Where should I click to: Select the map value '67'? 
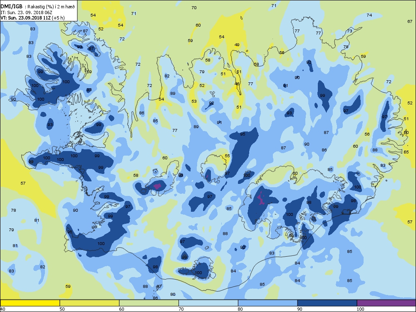tap(410, 21)
